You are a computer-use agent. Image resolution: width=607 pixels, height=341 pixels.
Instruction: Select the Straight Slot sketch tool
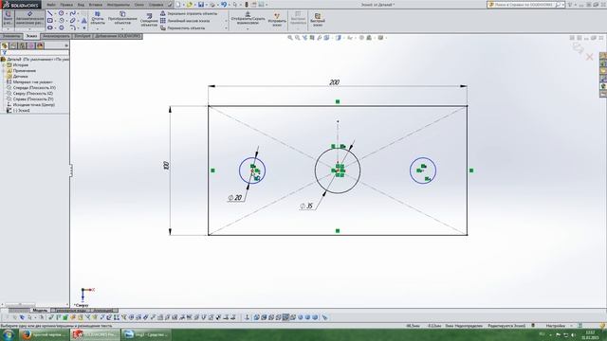50,27
